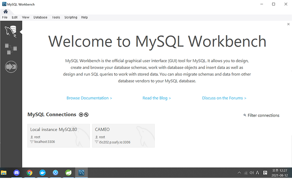
Task: Open the Database menu
Action: [40, 17]
